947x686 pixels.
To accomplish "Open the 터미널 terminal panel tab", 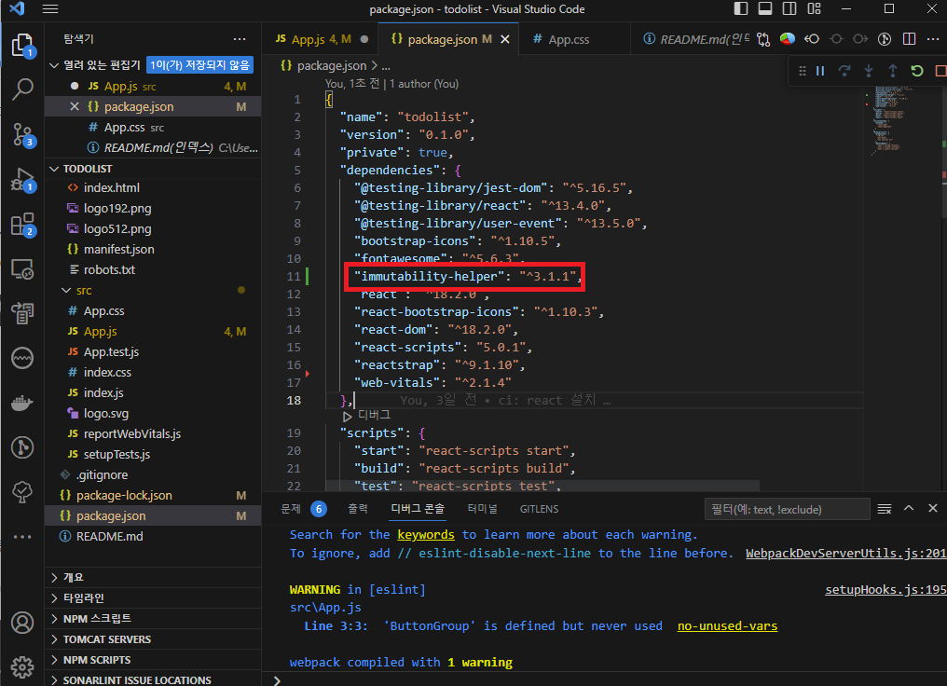I will pos(483,509).
